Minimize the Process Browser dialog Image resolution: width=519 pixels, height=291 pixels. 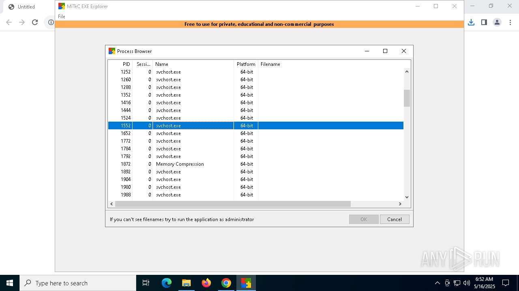[x=367, y=51]
